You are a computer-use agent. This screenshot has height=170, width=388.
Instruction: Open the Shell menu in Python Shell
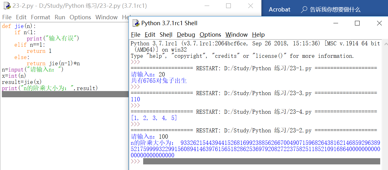[x=166, y=34]
